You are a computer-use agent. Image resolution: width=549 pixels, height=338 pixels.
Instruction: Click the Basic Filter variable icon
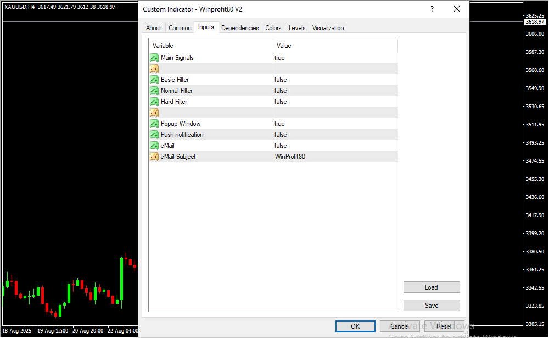click(x=154, y=80)
